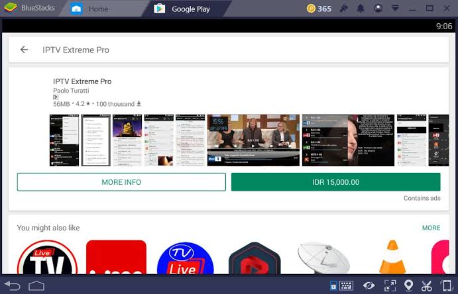Screen dimensions: 458x294
Task: Toggle fullscreen mode icon
Action: 390,285
